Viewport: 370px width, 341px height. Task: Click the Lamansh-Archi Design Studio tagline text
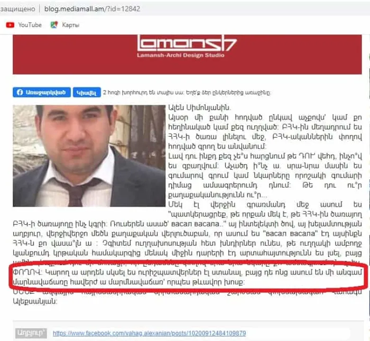181,55
